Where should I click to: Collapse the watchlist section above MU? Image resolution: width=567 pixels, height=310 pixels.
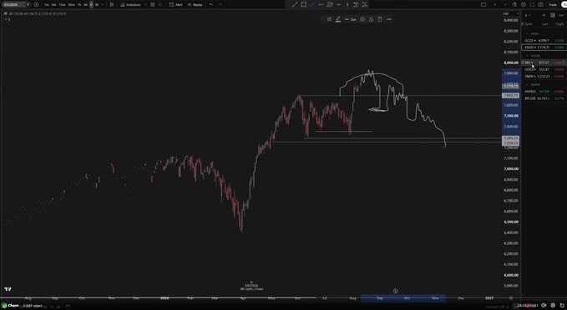pyautogui.click(x=527, y=56)
